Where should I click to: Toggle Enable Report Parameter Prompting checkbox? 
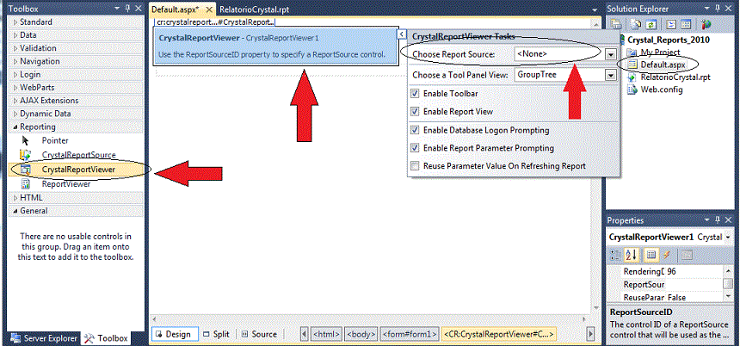[x=415, y=148]
